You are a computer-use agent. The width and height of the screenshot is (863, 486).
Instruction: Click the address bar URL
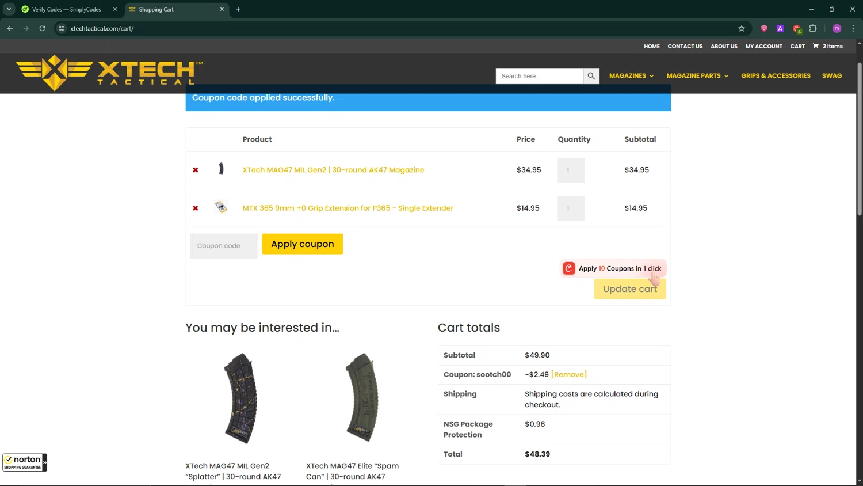(x=102, y=28)
